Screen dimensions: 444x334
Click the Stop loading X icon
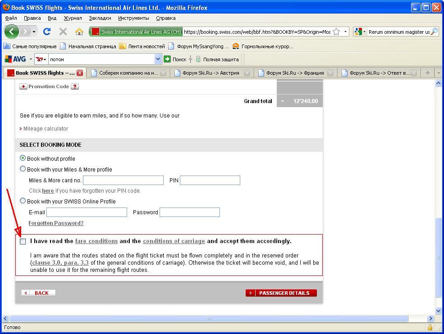[x=63, y=32]
